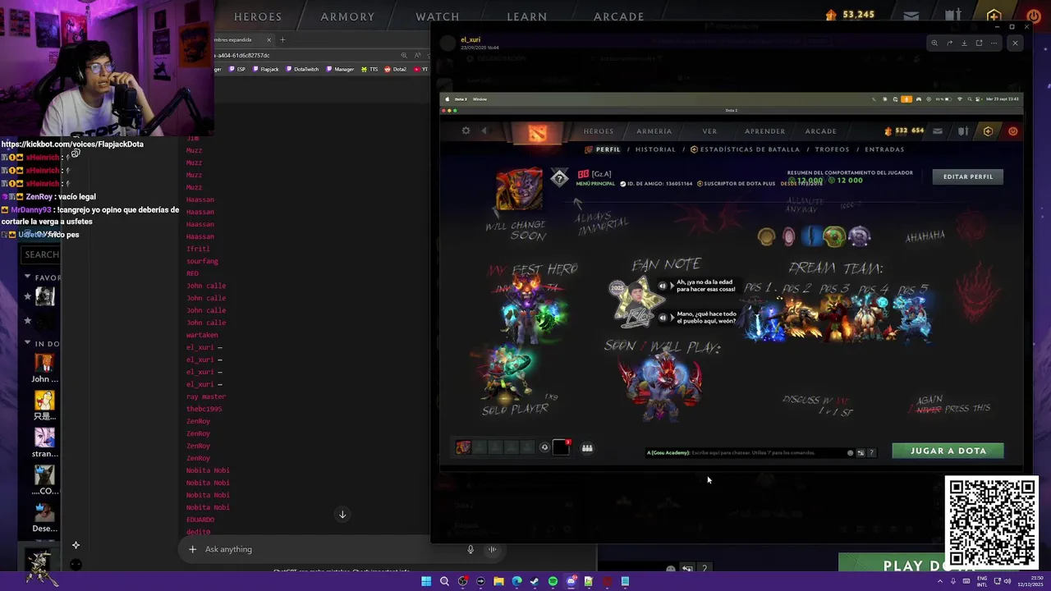Image resolution: width=1051 pixels, height=591 pixels.
Task: Open the Flapjack bookmark
Action: click(266, 69)
